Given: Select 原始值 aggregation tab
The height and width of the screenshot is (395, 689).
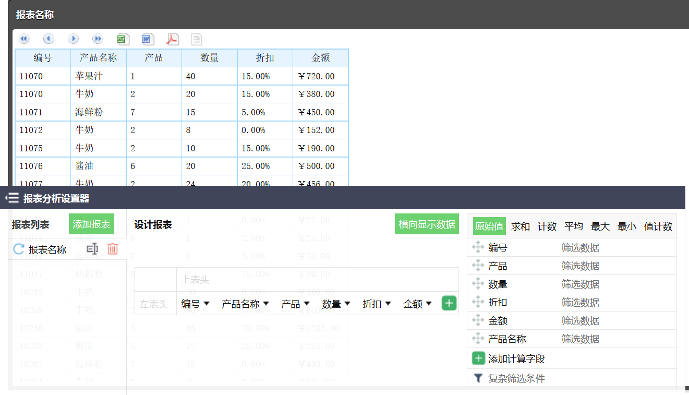Looking at the screenshot, I should 489,226.
